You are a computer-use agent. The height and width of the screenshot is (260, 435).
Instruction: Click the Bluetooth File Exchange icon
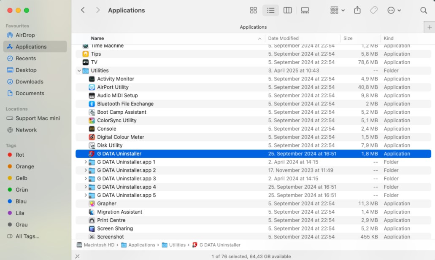pyautogui.click(x=92, y=104)
